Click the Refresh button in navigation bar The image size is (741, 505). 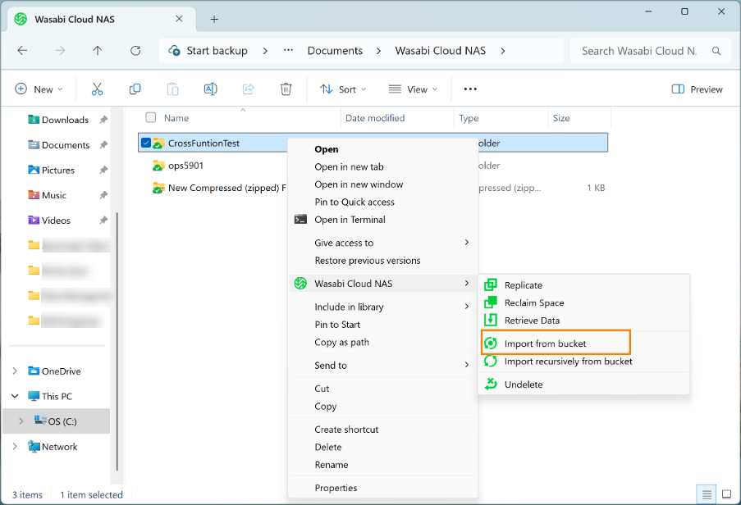[x=135, y=51]
